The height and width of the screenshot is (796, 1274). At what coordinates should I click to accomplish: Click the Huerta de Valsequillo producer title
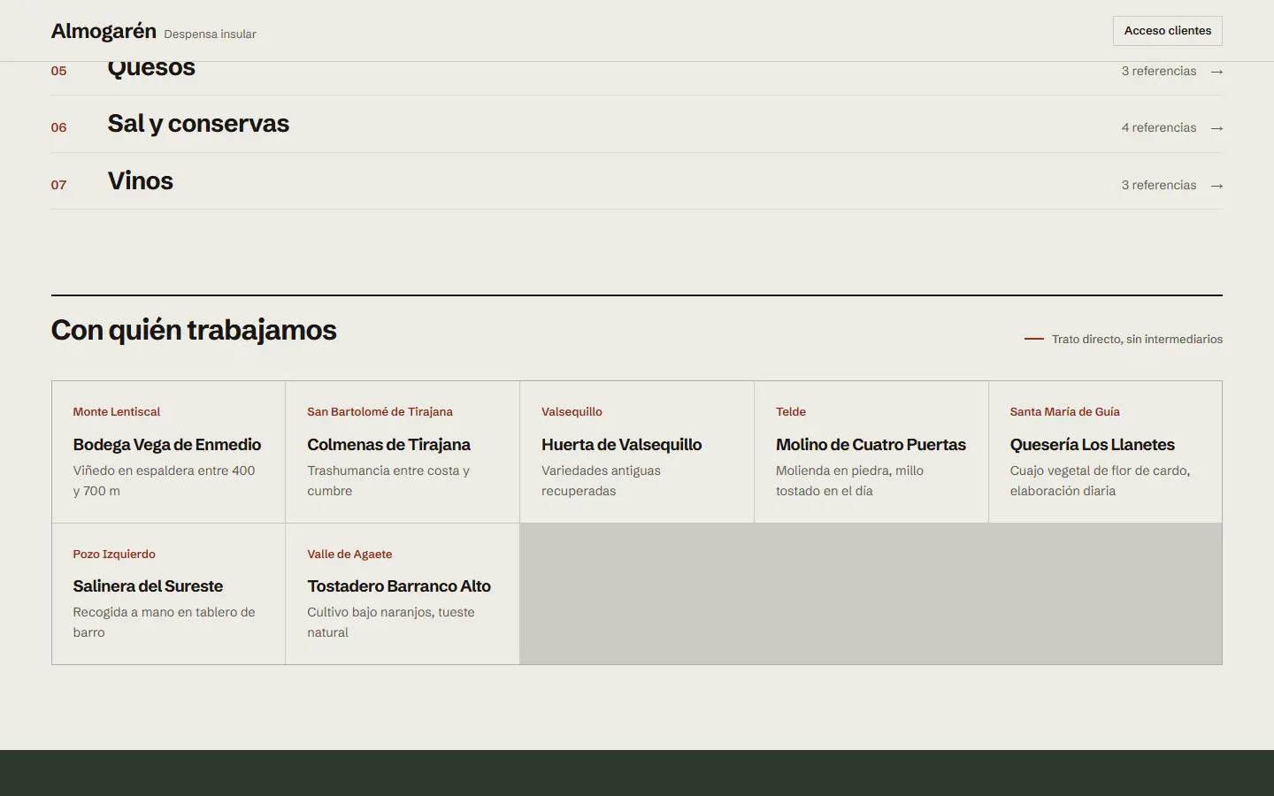[621, 445]
